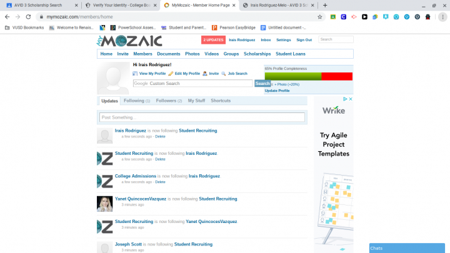Image resolution: width=450 pixels, height=253 pixels.
Task: Select the My Stuff tab
Action: pyautogui.click(x=196, y=101)
